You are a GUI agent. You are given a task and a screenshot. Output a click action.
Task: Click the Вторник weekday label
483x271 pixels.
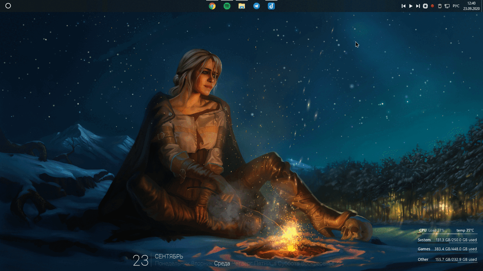click(201, 263)
